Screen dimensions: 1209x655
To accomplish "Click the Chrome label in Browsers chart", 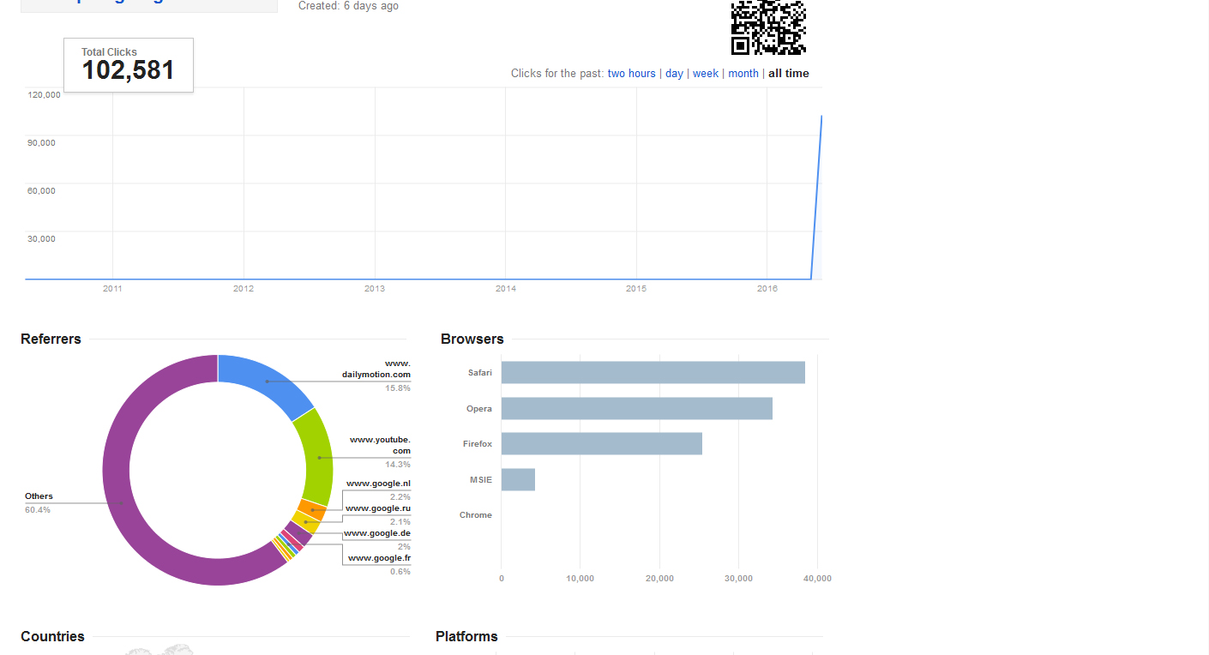I will [x=475, y=515].
